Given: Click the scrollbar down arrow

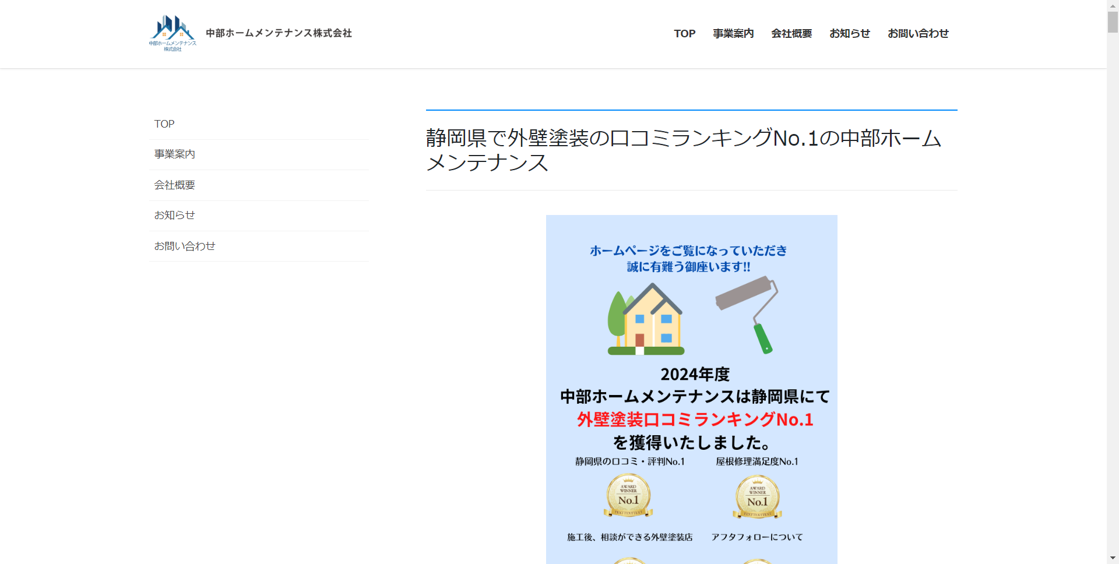Looking at the screenshot, I should 1113,558.
